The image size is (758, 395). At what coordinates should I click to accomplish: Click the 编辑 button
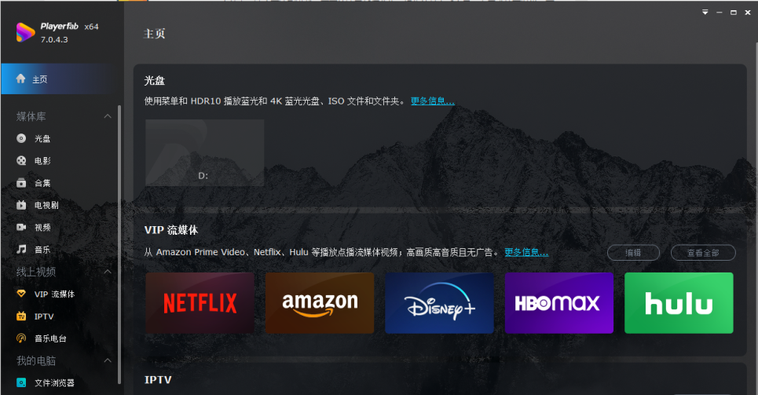pyautogui.click(x=633, y=252)
